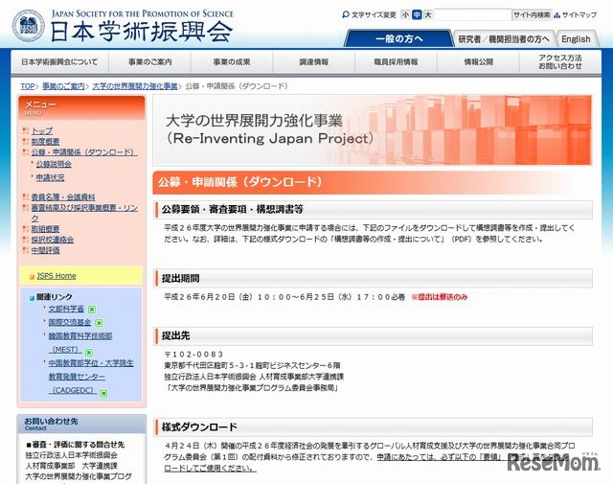Image resolution: width=613 pixels, height=484 pixels.
Task: Click 事業のご案内 breadcrumb link
Action: tap(63, 86)
